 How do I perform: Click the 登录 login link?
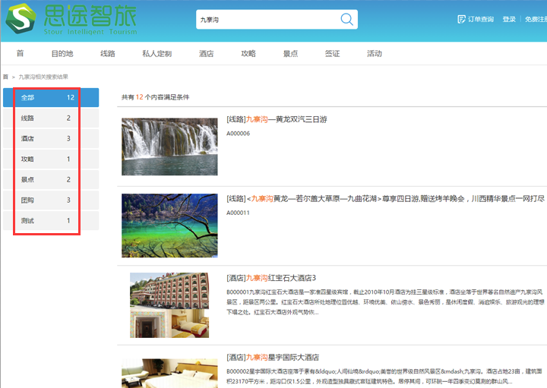click(509, 20)
